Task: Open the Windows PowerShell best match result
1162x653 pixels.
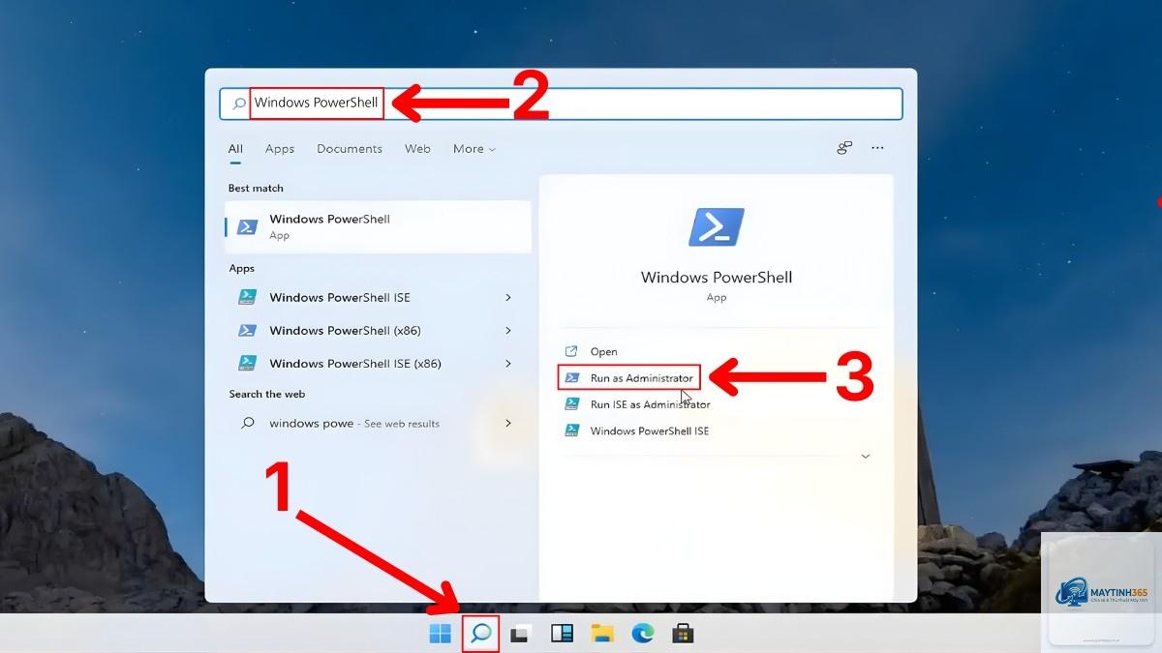Action: (x=378, y=226)
